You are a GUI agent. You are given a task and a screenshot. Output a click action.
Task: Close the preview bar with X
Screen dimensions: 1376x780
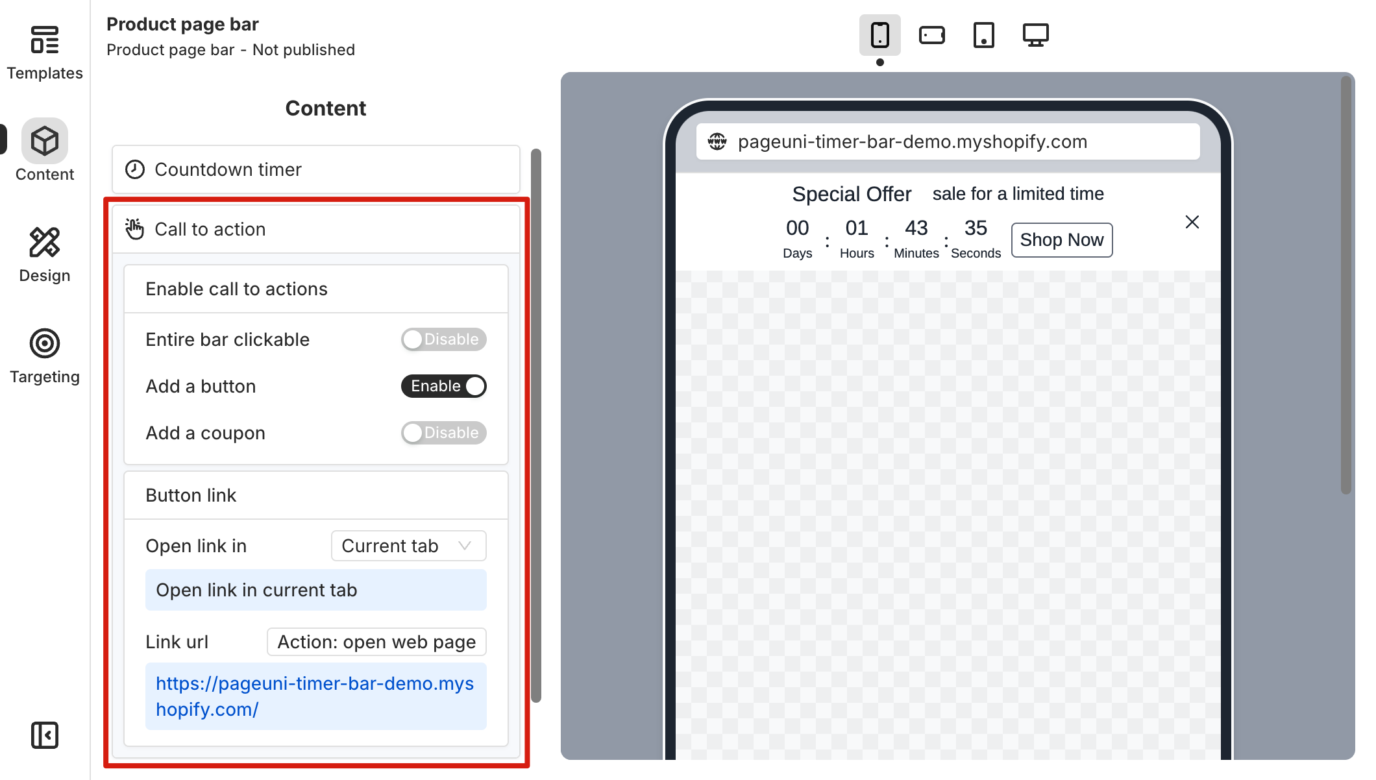1192,222
